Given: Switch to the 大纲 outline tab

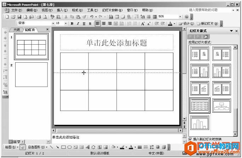Looking at the screenshot, I should click(x=17, y=30).
